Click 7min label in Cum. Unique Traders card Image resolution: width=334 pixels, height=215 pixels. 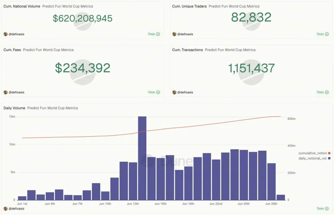tap(320, 34)
